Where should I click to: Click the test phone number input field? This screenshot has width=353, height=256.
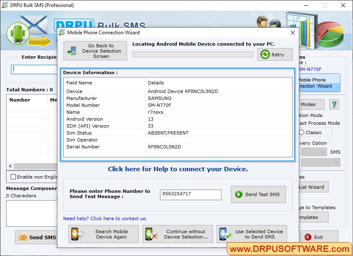pos(190,195)
